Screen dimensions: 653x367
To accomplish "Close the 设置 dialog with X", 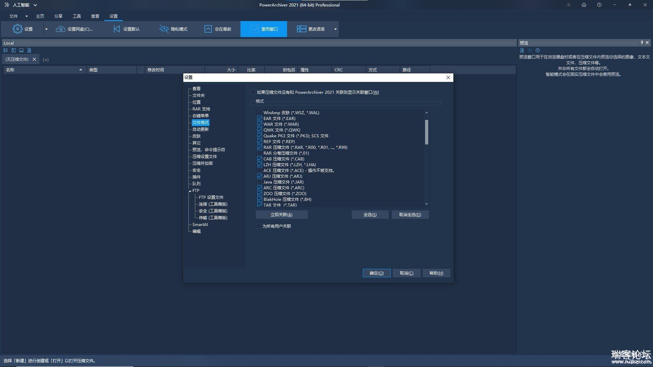I will 448,77.
